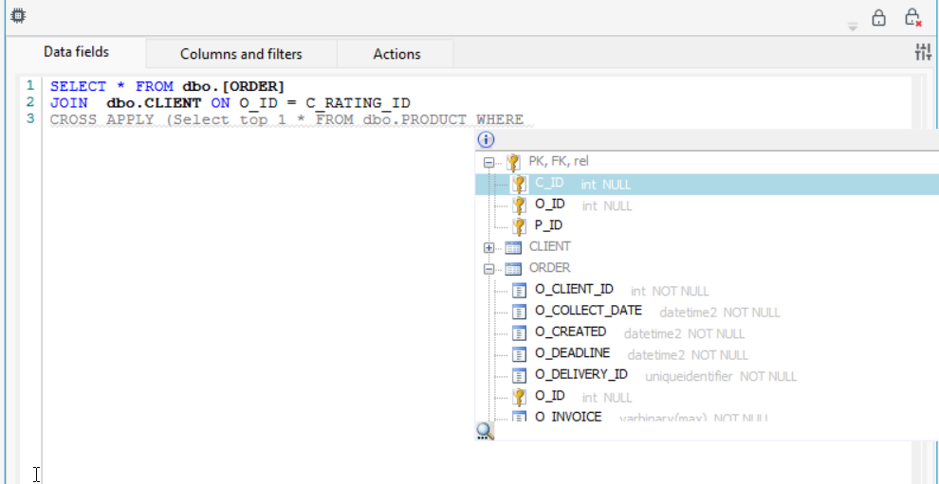Click the lock icon in the top bar
The image size is (939, 484).
pyautogui.click(x=878, y=18)
